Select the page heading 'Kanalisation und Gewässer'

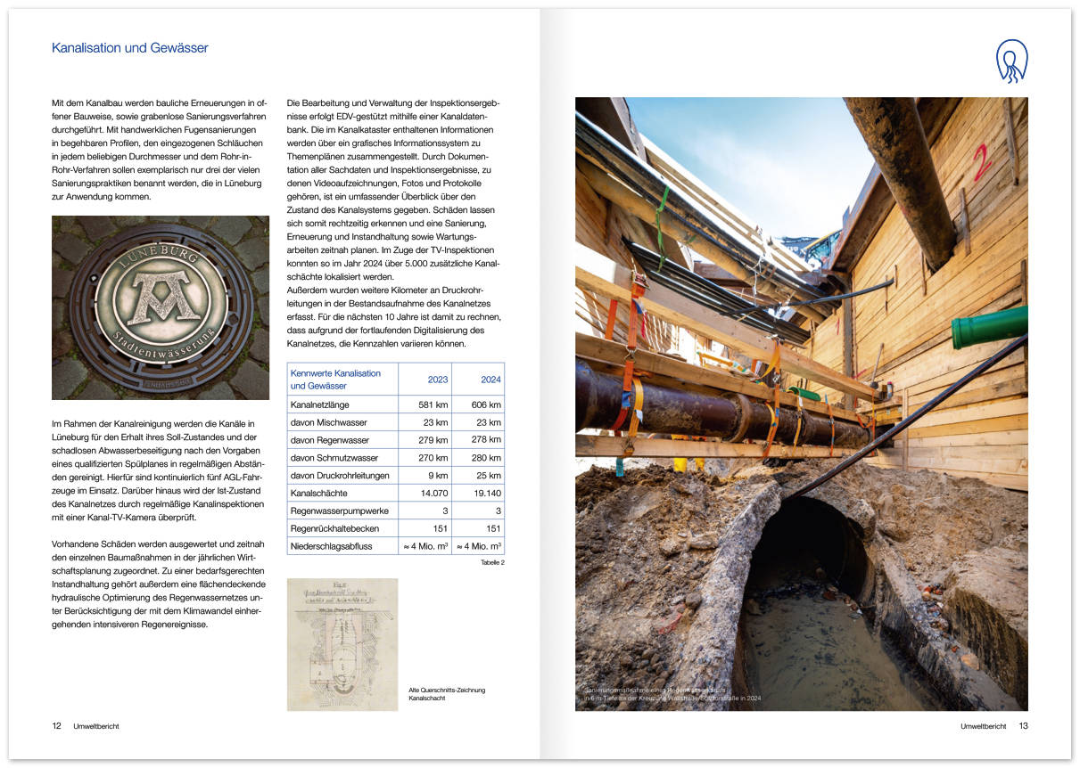point(130,48)
